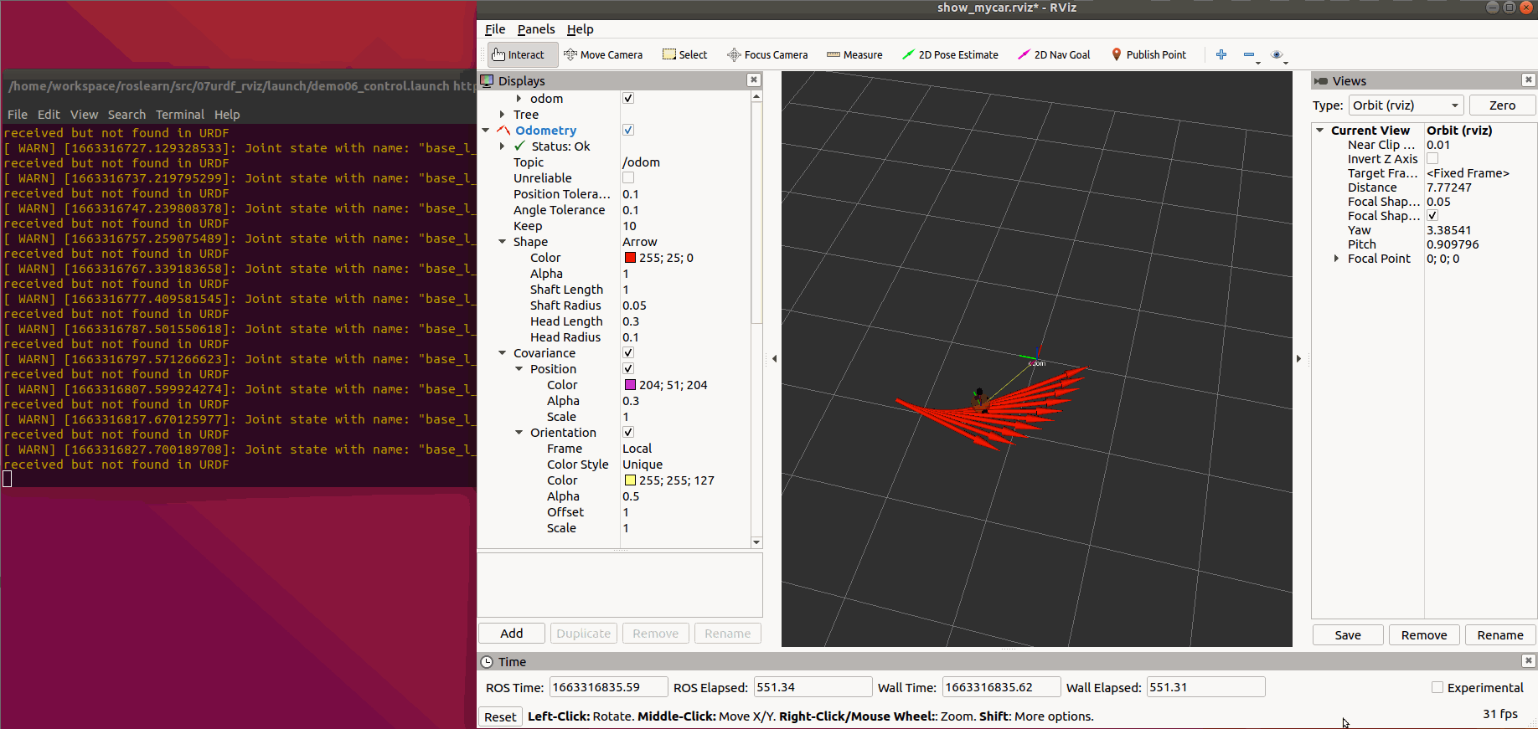Open the Panels menu
The image size is (1538, 729).
coord(536,29)
